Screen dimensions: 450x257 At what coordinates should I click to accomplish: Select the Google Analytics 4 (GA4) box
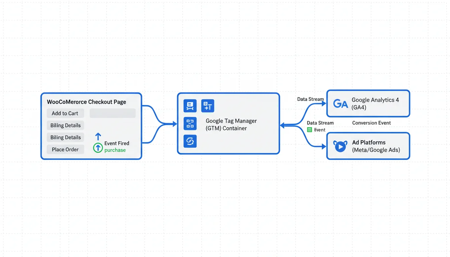(x=368, y=103)
